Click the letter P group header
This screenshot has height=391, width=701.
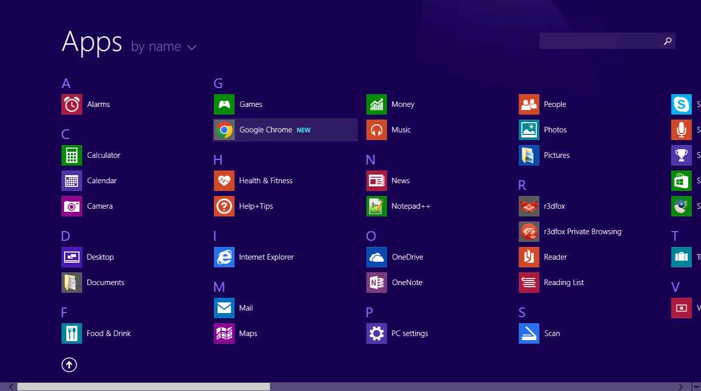point(369,313)
